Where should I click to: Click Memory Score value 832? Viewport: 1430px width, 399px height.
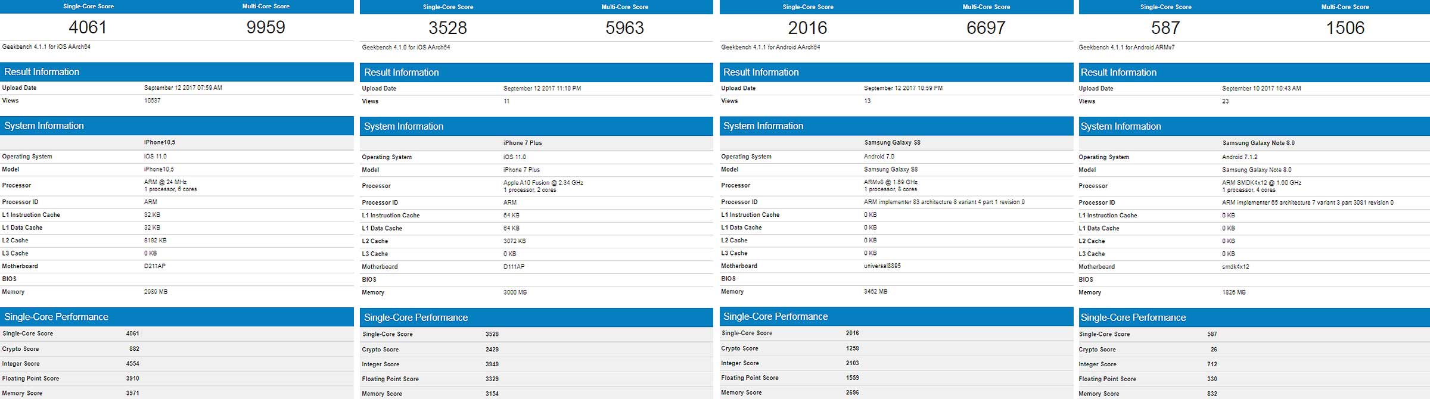point(1212,394)
